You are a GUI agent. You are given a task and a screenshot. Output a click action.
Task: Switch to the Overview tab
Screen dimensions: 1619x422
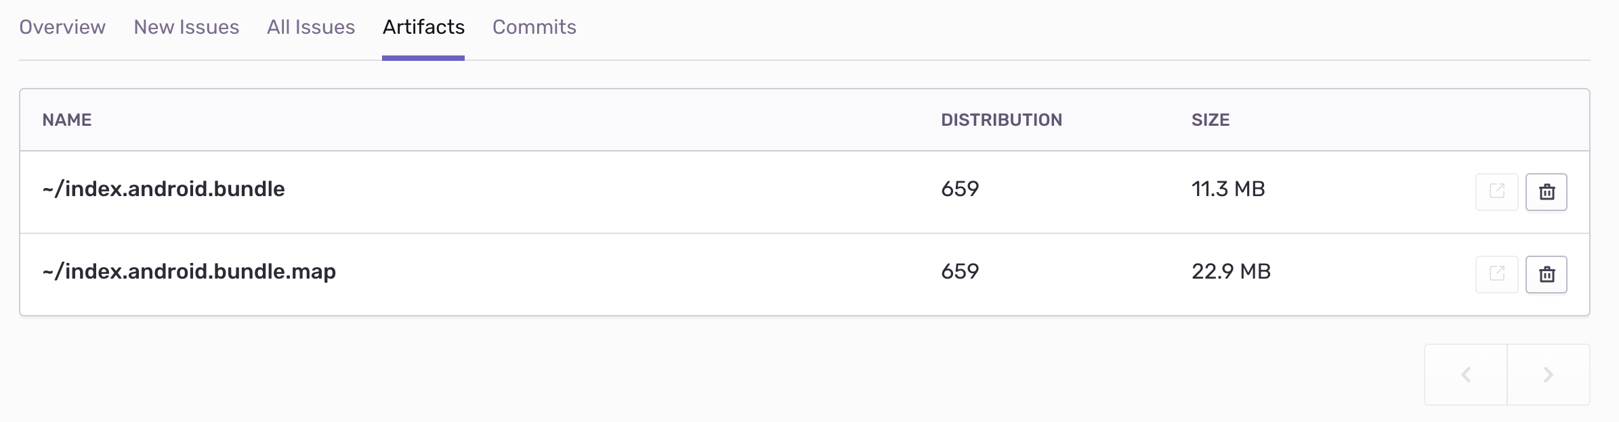point(62,28)
